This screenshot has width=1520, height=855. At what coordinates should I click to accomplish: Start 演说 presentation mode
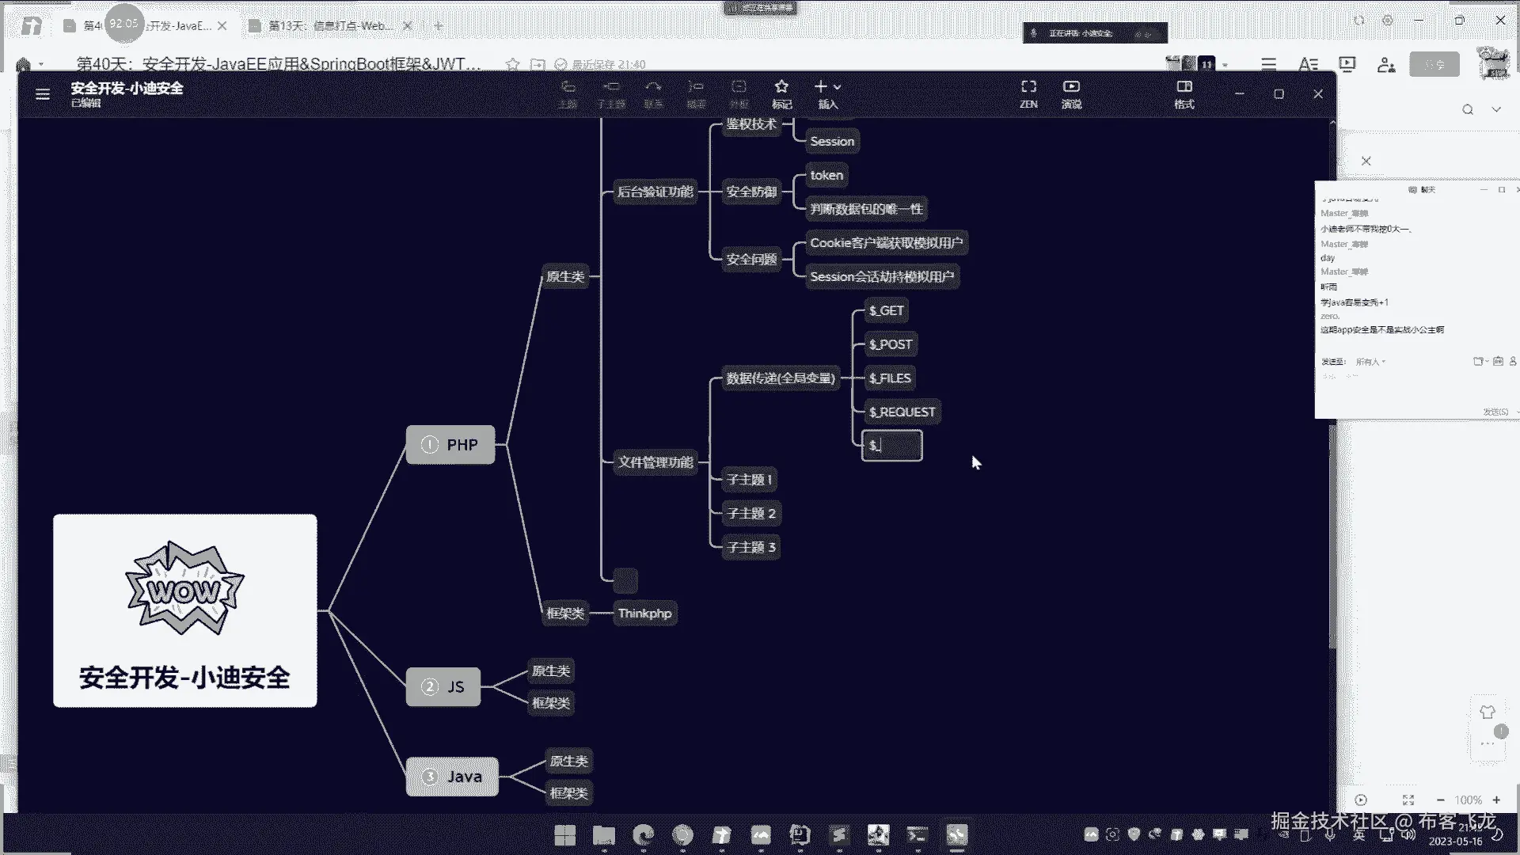point(1071,93)
